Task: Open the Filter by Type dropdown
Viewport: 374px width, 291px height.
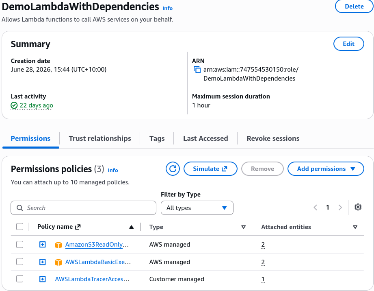Action: [197, 208]
